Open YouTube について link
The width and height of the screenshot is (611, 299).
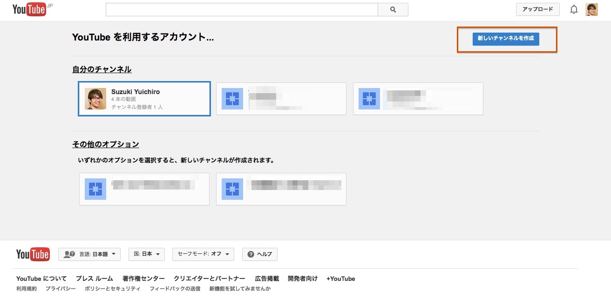41,279
